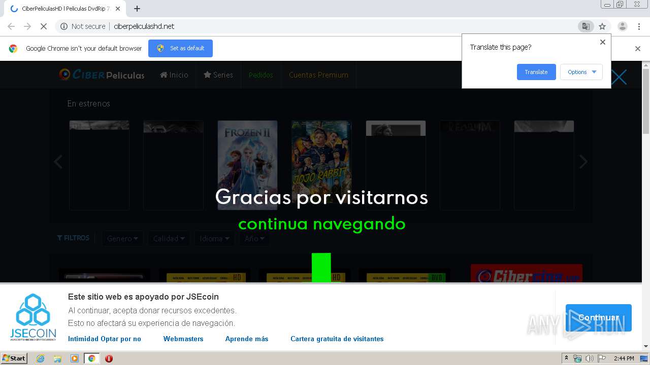650x365 pixels.
Task: Close the overlay with the blue X
Action: pos(619,77)
